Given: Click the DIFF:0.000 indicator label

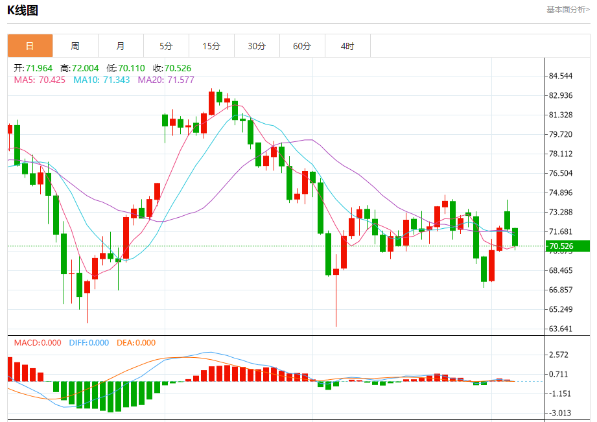Looking at the screenshot, I should coord(89,343).
